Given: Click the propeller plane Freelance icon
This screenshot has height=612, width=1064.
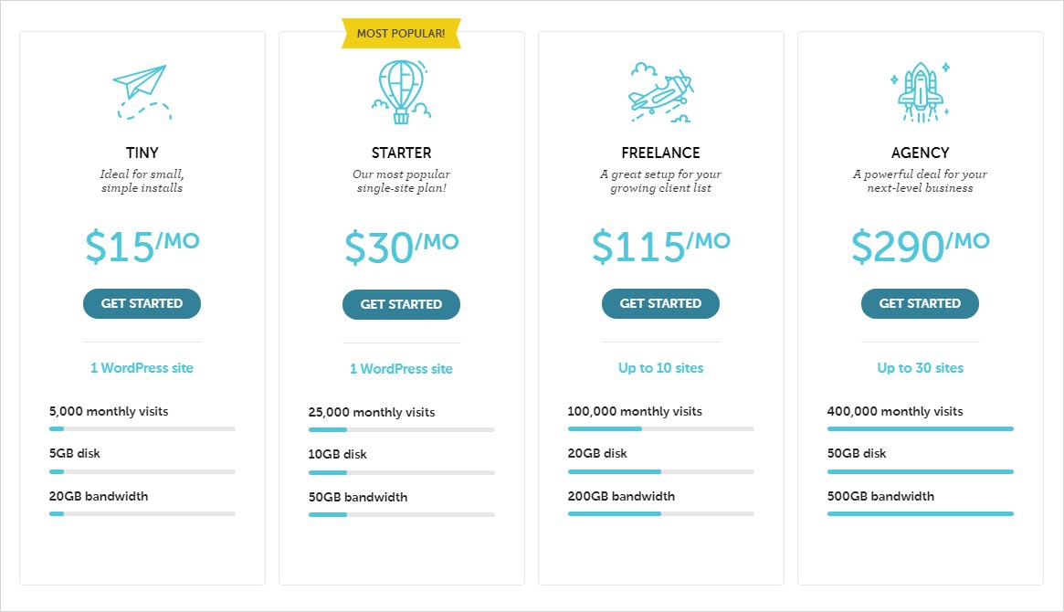Looking at the screenshot, I should 660,92.
